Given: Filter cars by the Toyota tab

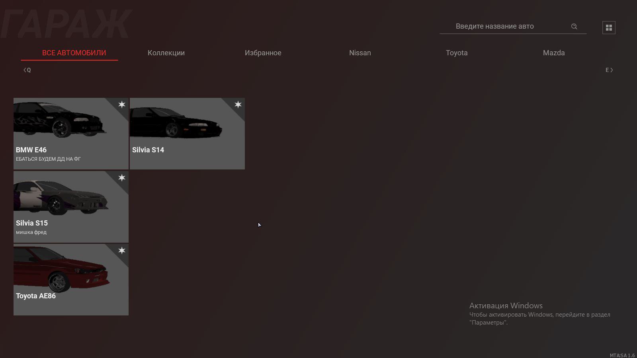Looking at the screenshot, I should [x=457, y=53].
